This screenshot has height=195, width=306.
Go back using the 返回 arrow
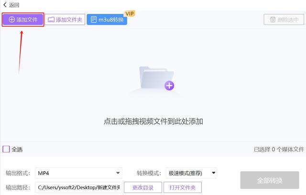(11, 5)
